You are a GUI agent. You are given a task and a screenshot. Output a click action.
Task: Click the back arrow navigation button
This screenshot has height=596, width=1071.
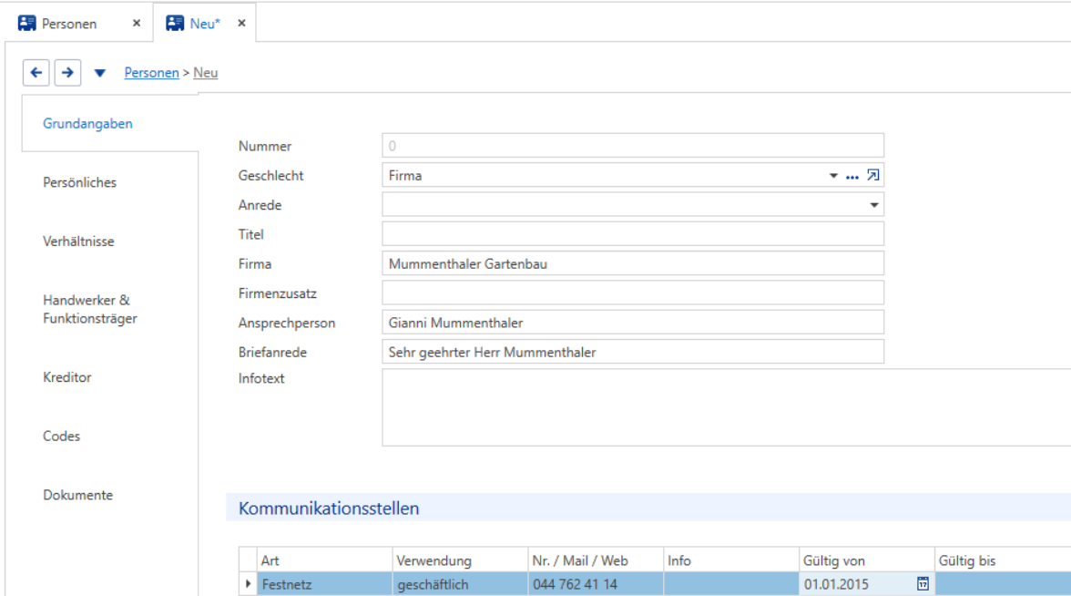pyautogui.click(x=36, y=73)
